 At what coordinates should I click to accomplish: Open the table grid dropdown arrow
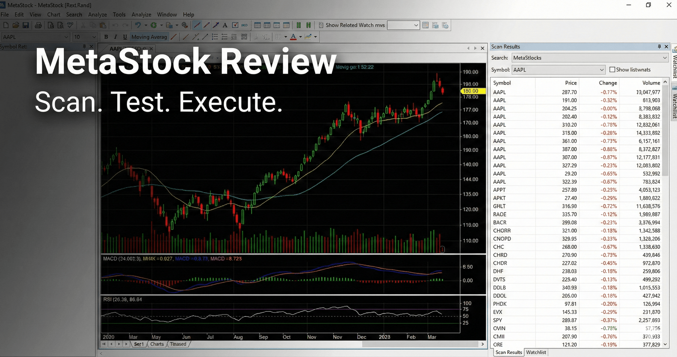coord(286,37)
